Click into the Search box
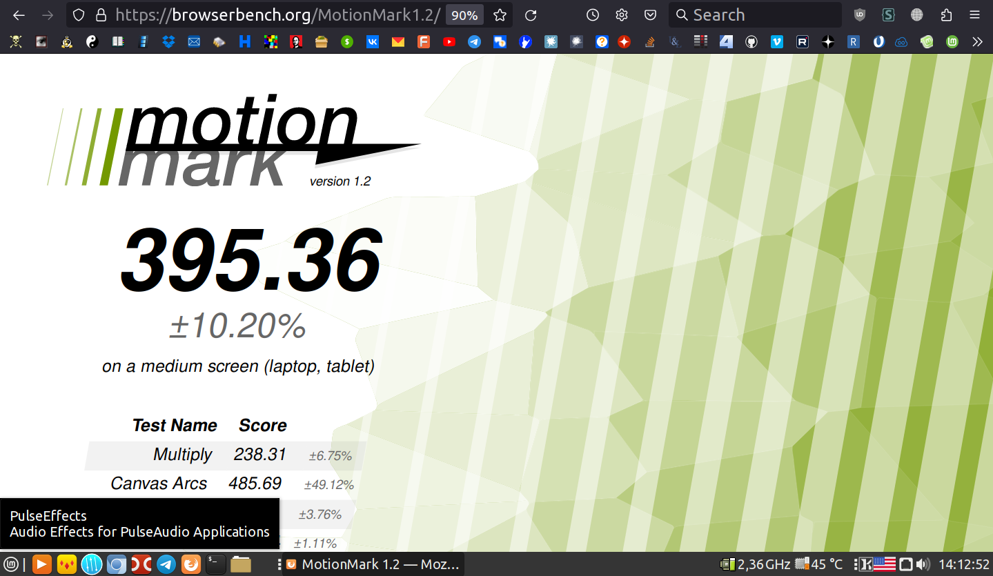Image resolution: width=993 pixels, height=576 pixels. point(755,15)
